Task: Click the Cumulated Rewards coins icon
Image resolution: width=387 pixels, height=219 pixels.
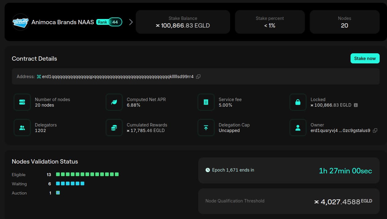Action: click(x=114, y=128)
